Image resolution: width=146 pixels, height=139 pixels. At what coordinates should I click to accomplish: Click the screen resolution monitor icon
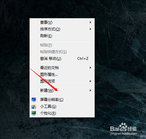(x=34, y=100)
